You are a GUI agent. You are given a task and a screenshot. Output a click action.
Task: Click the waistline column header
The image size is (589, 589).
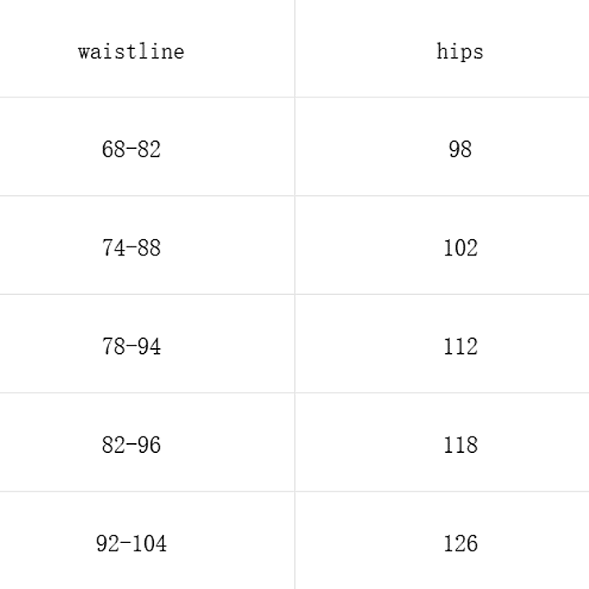131,52
